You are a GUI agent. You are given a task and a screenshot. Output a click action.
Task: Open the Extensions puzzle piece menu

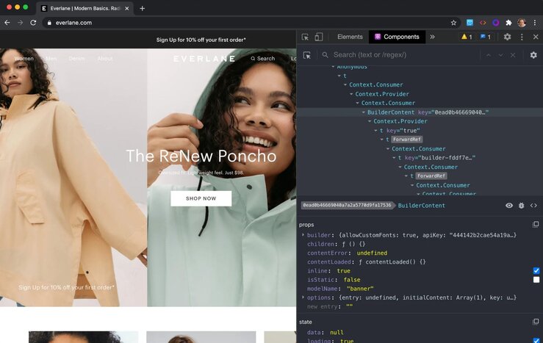click(x=508, y=23)
